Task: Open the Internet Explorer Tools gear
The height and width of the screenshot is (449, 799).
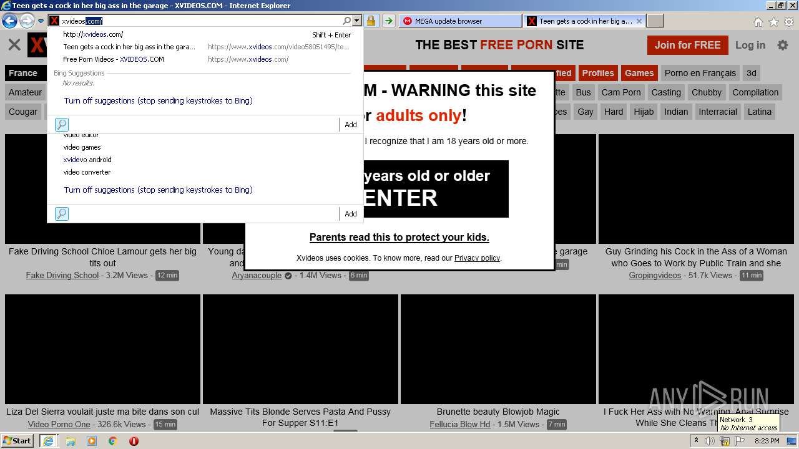Action: click(x=788, y=22)
